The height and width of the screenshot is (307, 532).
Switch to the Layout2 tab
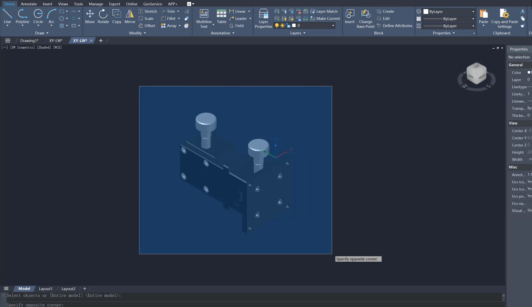pos(68,289)
